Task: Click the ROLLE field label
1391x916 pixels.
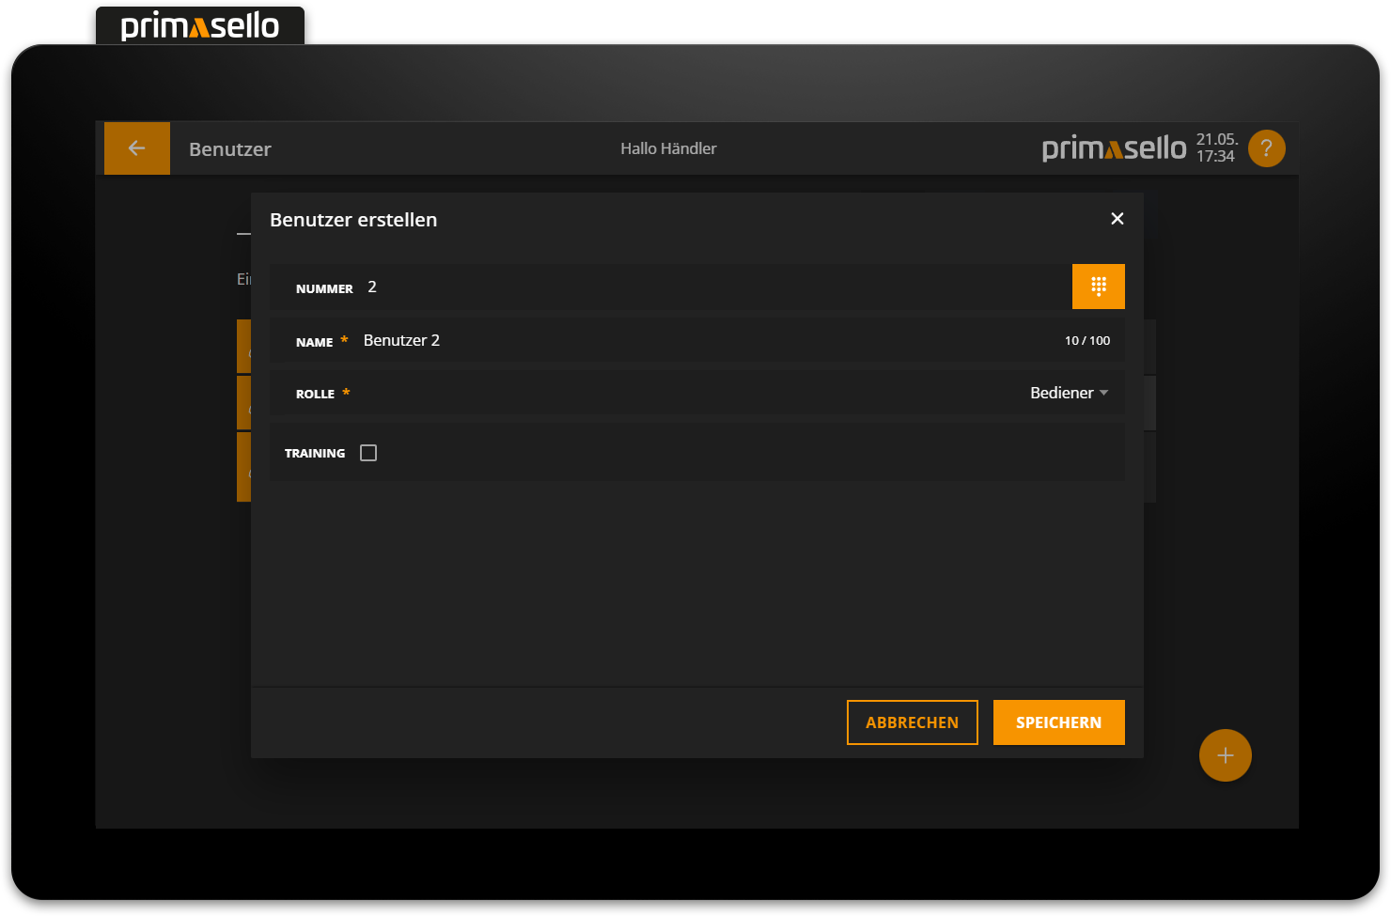Action: point(315,394)
